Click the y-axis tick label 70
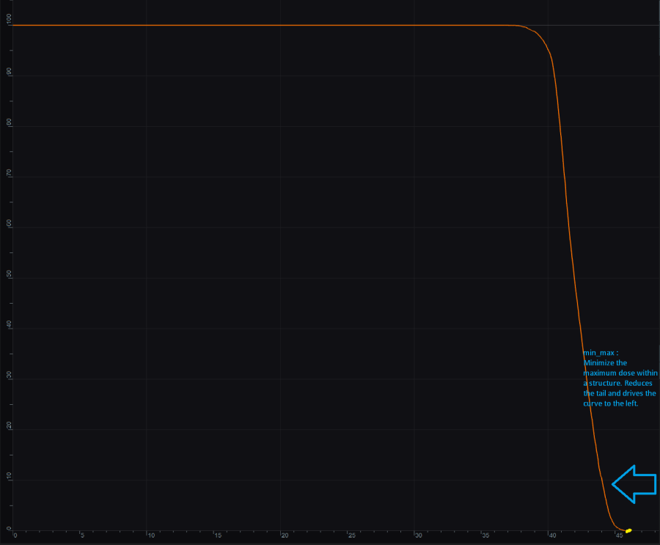The height and width of the screenshot is (545, 660). coord(10,173)
